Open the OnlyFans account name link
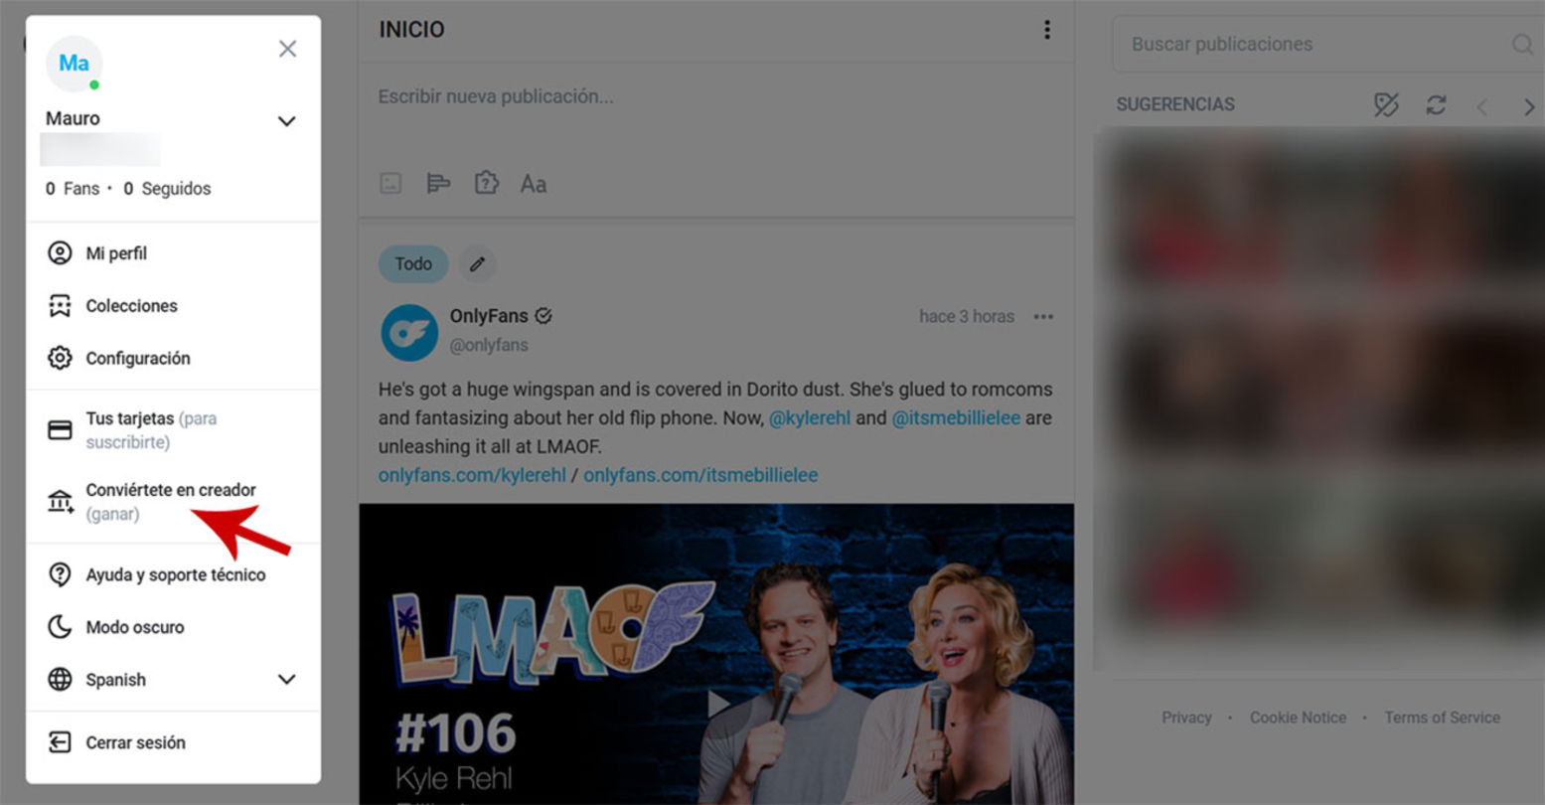This screenshot has width=1545, height=805. click(x=489, y=316)
